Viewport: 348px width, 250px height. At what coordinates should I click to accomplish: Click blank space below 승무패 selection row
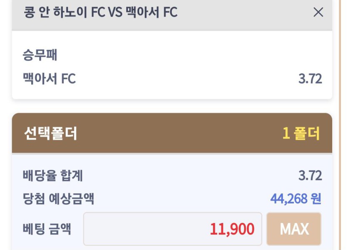(x=167, y=92)
